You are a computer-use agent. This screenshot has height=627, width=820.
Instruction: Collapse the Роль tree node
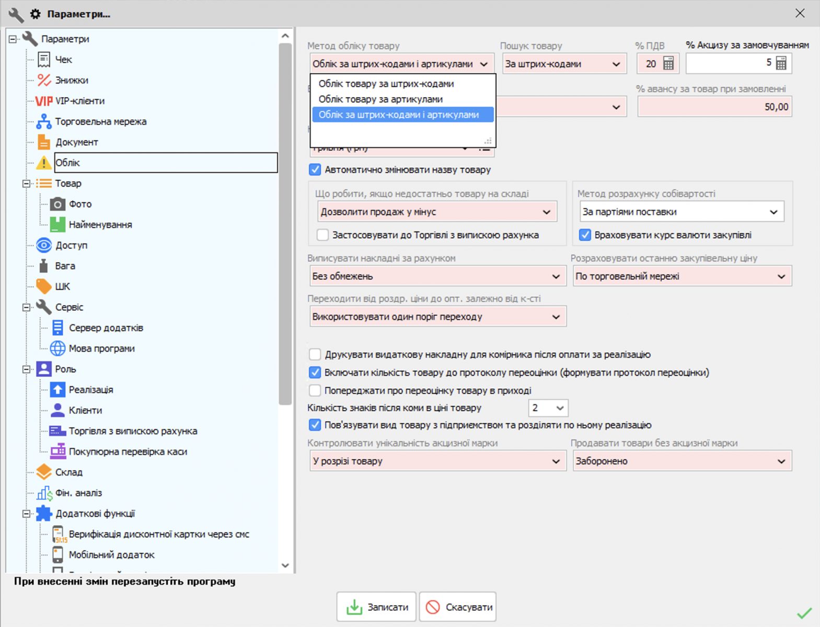tap(26, 369)
